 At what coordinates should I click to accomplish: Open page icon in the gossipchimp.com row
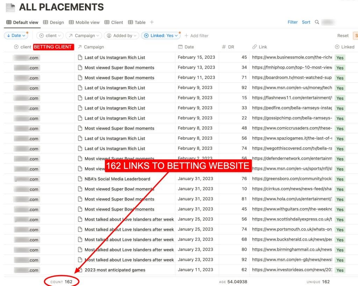pyautogui.click(x=80, y=118)
